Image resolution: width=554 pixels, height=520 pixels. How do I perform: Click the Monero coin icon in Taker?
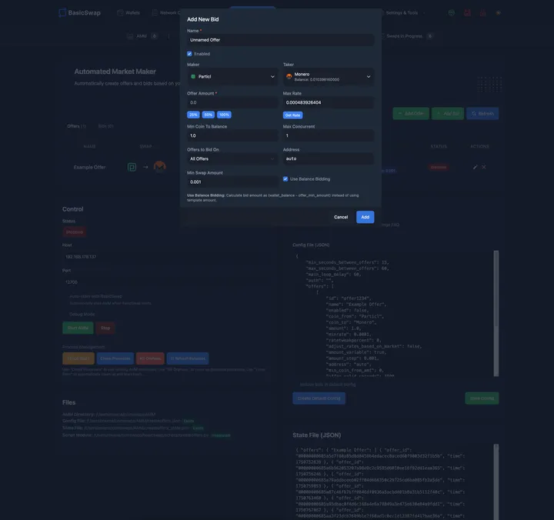tap(289, 76)
